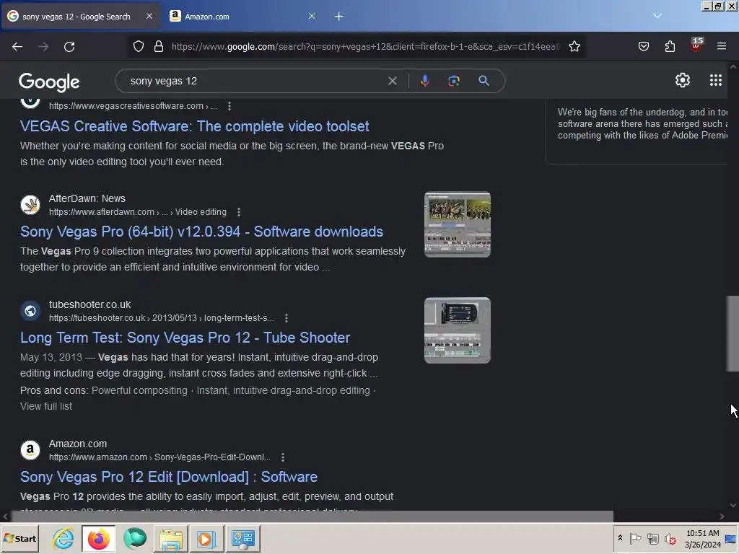Expand the list all tabs dropdown arrow
Viewport: 739px width, 554px height.
(657, 16)
